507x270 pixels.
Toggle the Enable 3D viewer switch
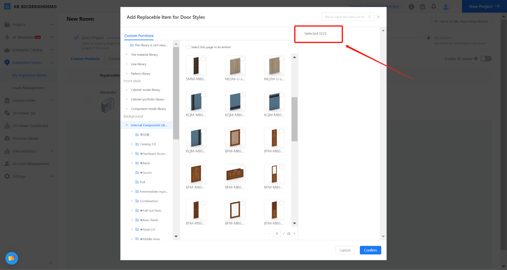click(x=485, y=59)
